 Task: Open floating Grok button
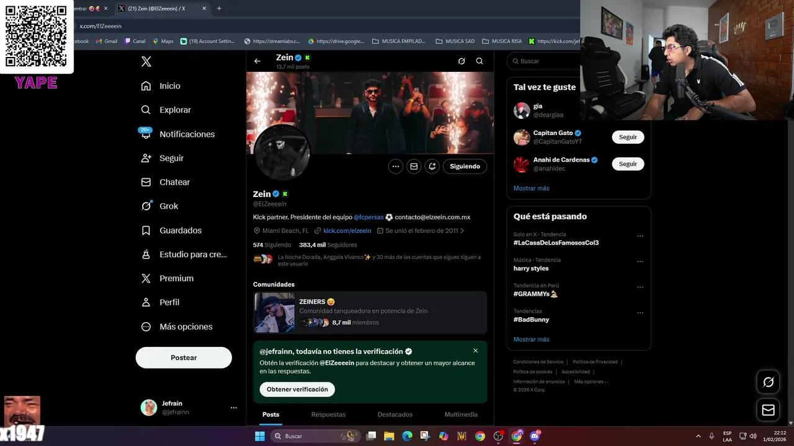(x=768, y=382)
